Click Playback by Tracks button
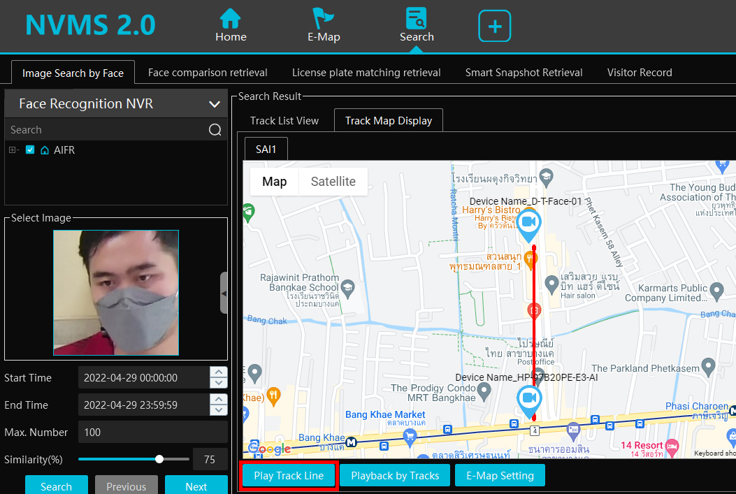Screen dimensions: 736x494 click(x=395, y=476)
